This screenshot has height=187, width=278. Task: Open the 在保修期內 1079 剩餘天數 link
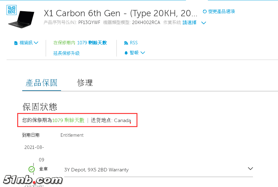click(x=80, y=43)
